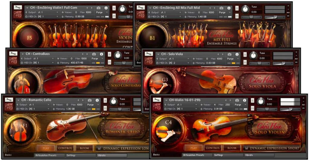Switch to CONTROL tab in Romantic Cello

65,148
